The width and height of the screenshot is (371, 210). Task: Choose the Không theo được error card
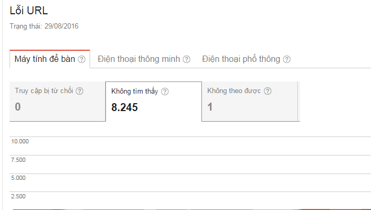[x=250, y=102]
